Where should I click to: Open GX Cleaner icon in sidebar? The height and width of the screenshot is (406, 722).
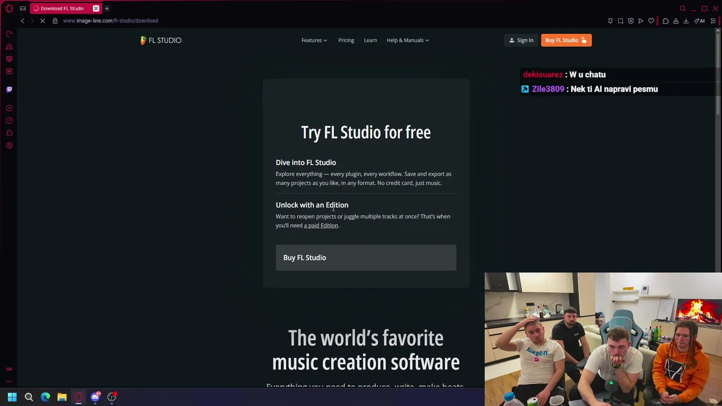[9, 46]
